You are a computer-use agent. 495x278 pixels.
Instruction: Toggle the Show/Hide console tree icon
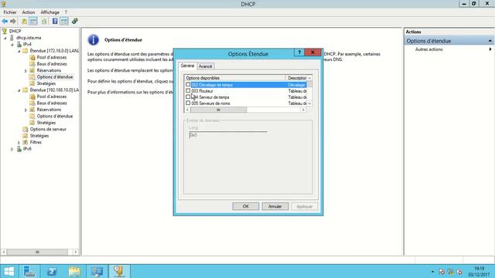[33, 21]
